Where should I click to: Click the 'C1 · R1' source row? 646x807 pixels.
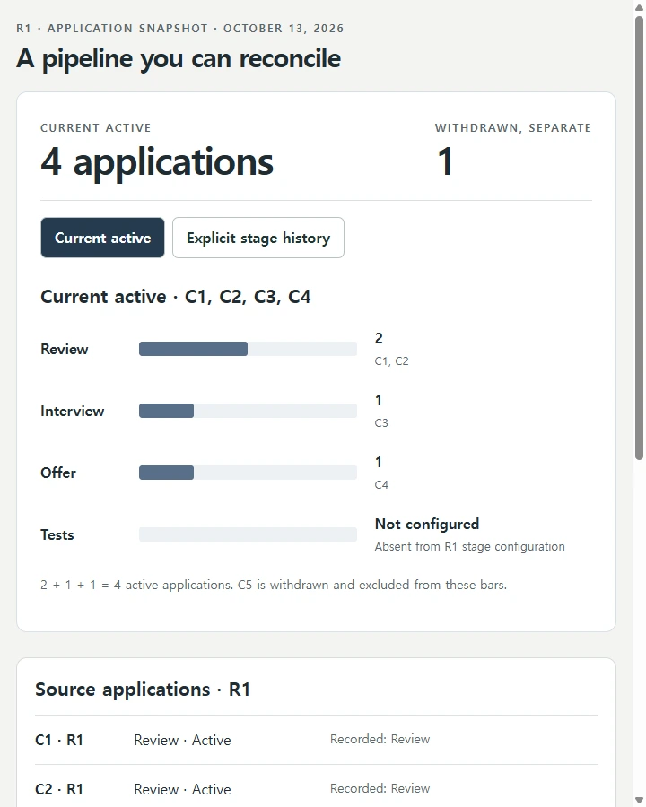317,740
